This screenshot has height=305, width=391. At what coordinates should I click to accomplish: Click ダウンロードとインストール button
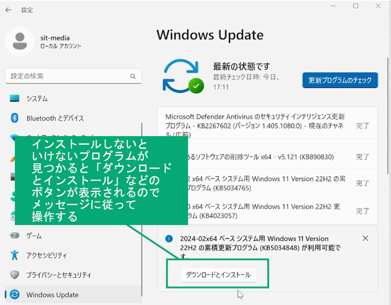coord(219,275)
